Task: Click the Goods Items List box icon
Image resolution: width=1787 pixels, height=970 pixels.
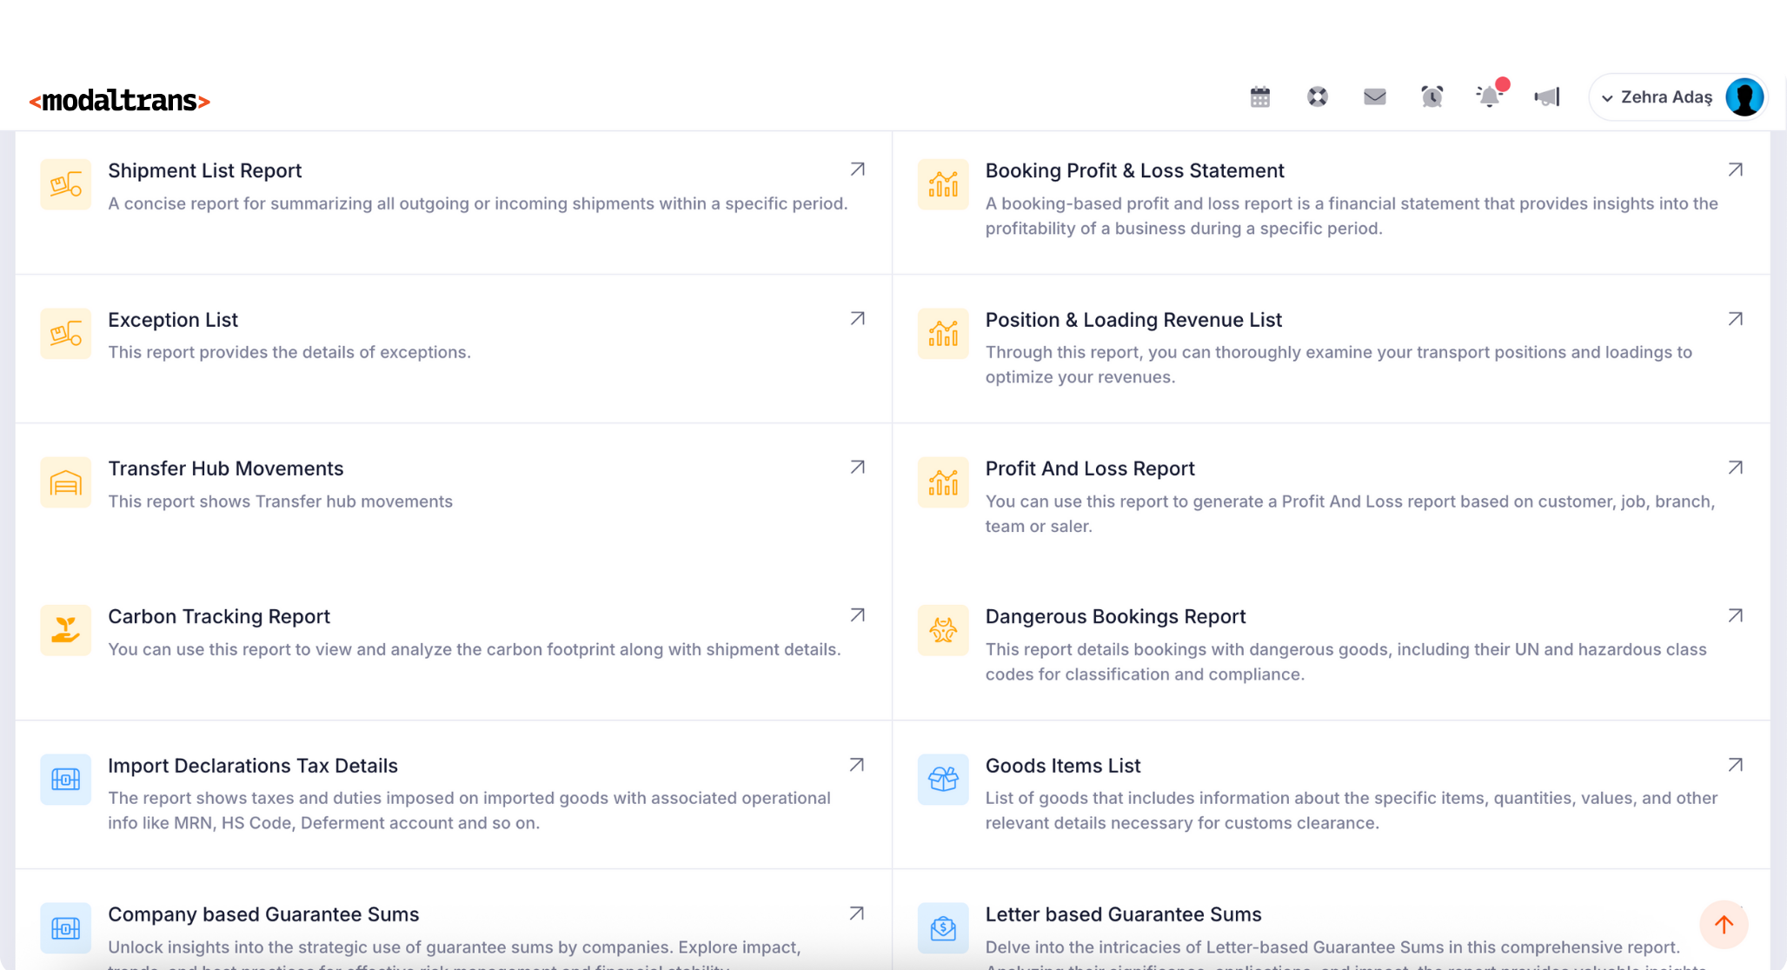Action: click(943, 780)
